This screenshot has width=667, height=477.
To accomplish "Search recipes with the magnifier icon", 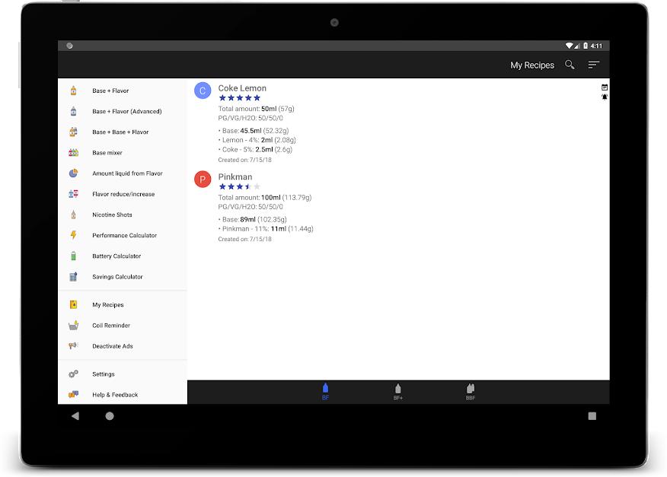I will click(x=570, y=65).
